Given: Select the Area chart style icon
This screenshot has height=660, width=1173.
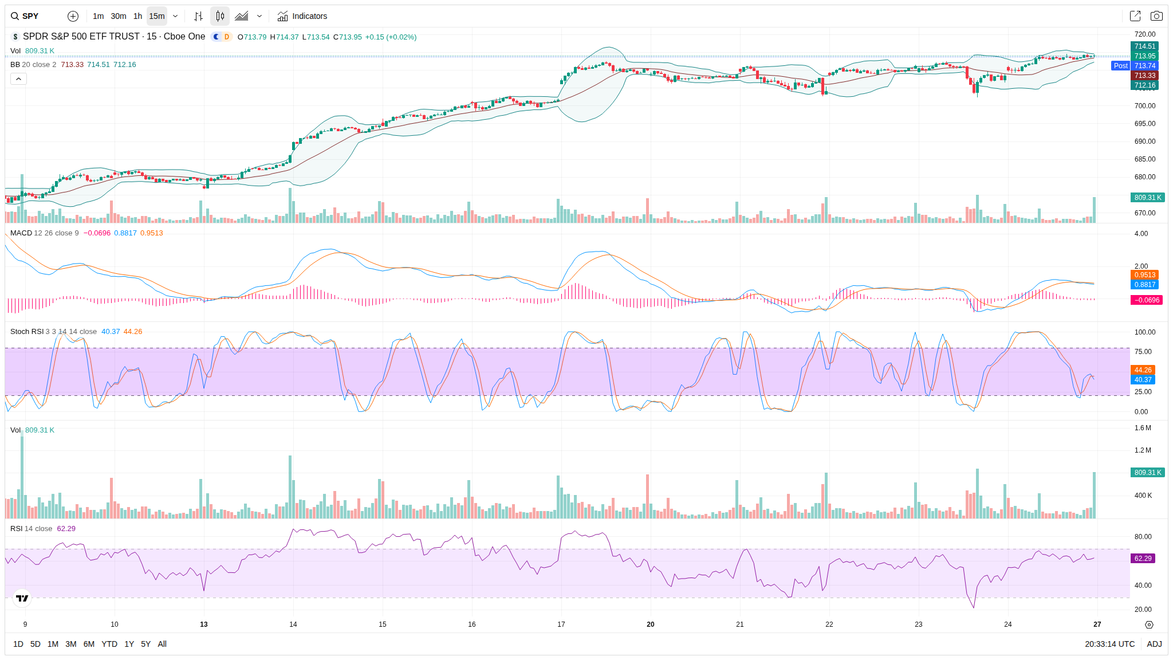Looking at the screenshot, I should coord(242,16).
